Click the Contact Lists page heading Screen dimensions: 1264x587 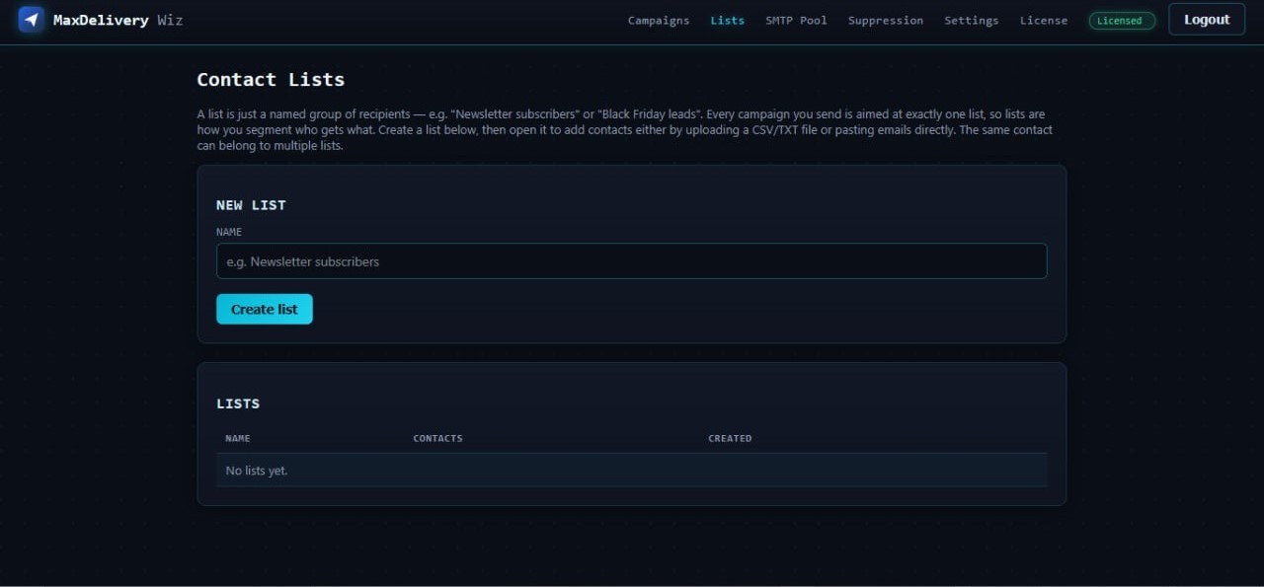click(x=271, y=80)
